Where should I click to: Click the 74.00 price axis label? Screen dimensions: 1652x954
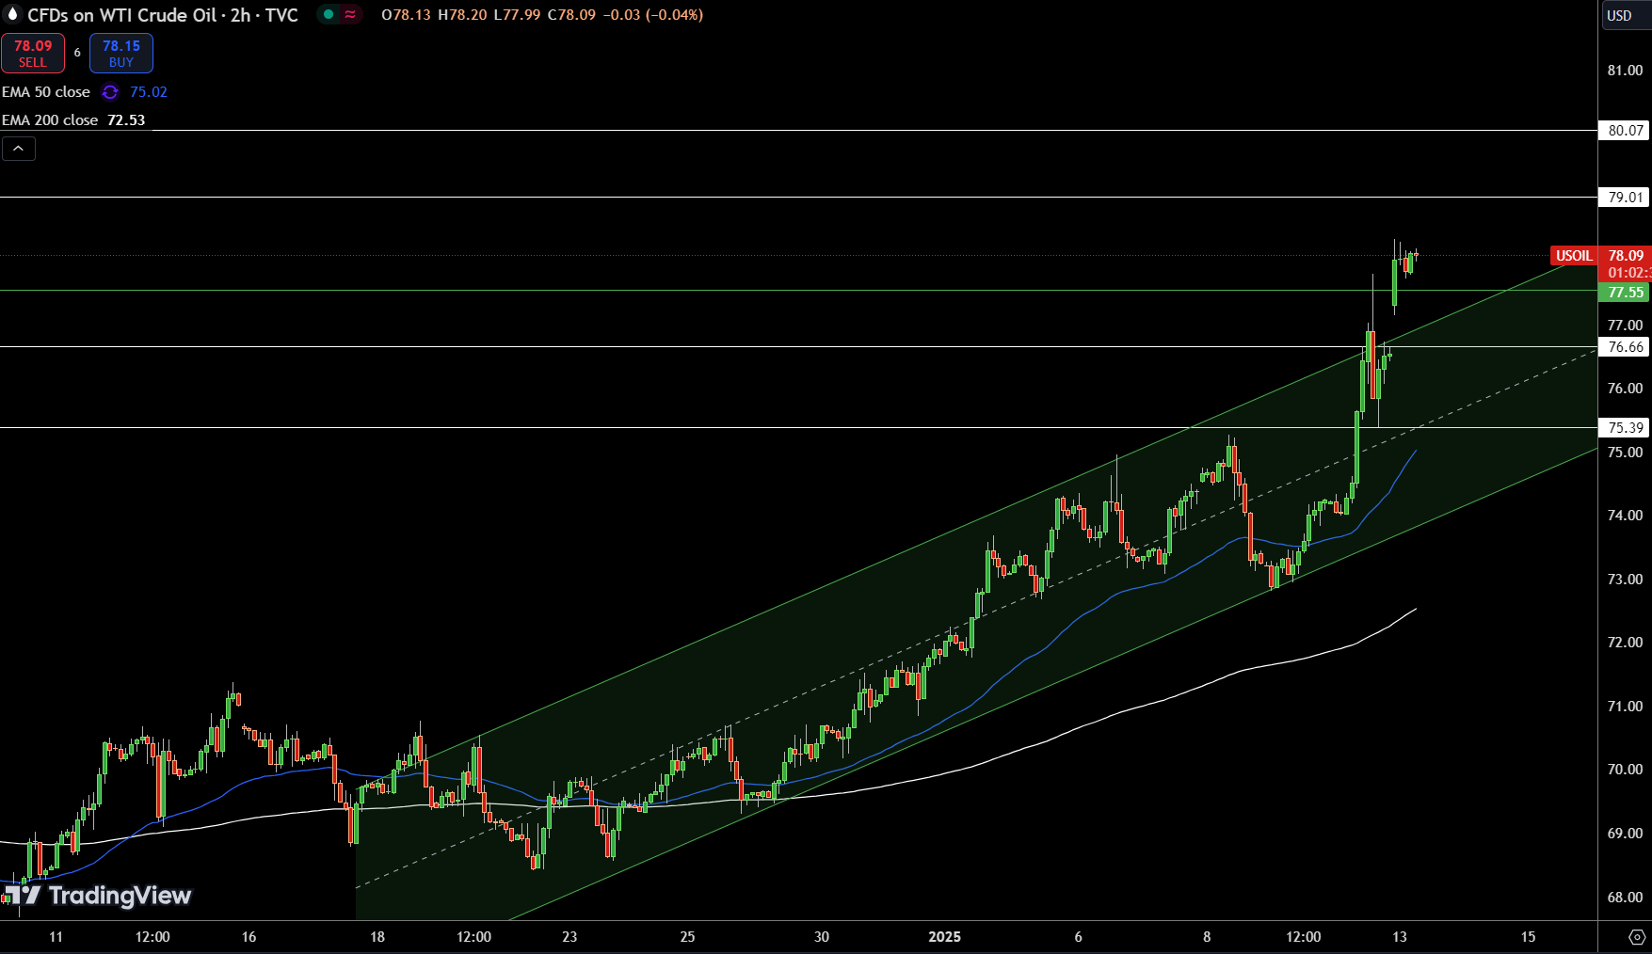click(1625, 516)
